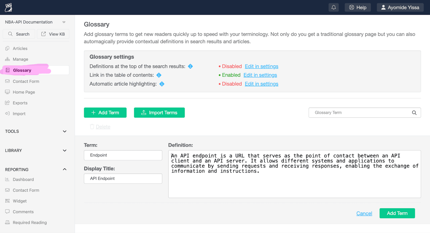
Task: Click the envelope icon next to Contact Form under Manage
Action: click(x=8, y=81)
